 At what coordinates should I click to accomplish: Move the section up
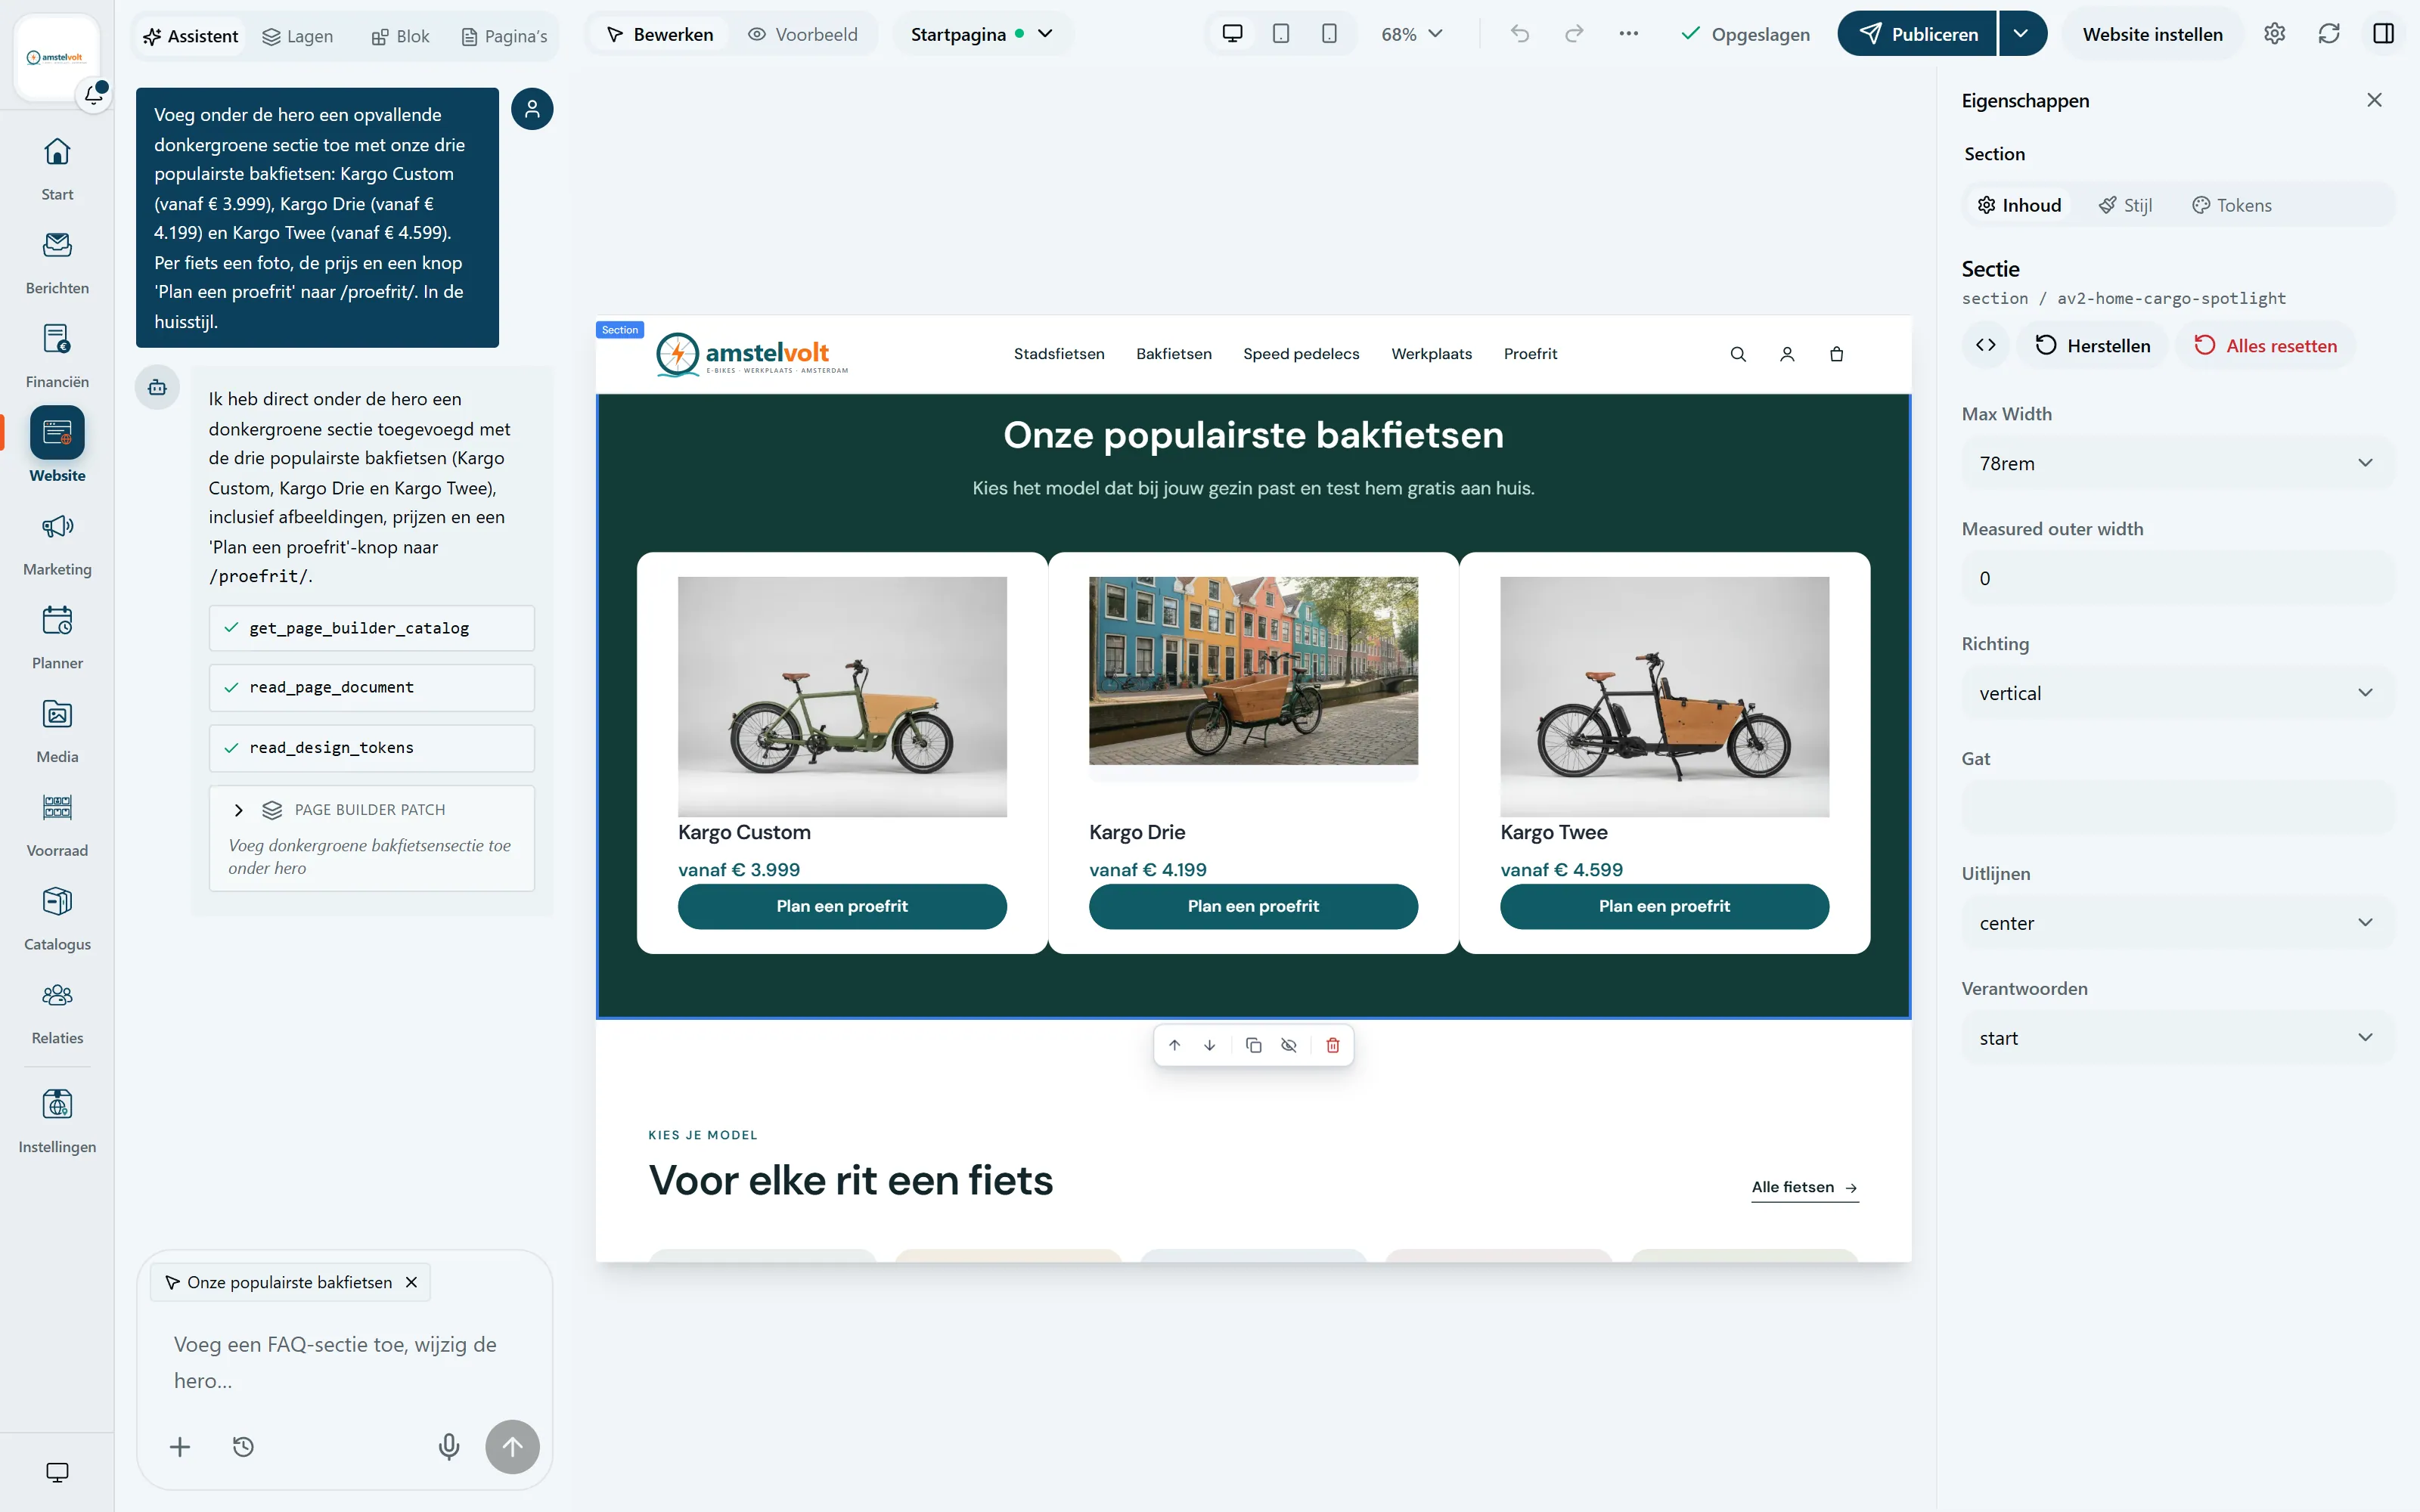[x=1174, y=1045]
